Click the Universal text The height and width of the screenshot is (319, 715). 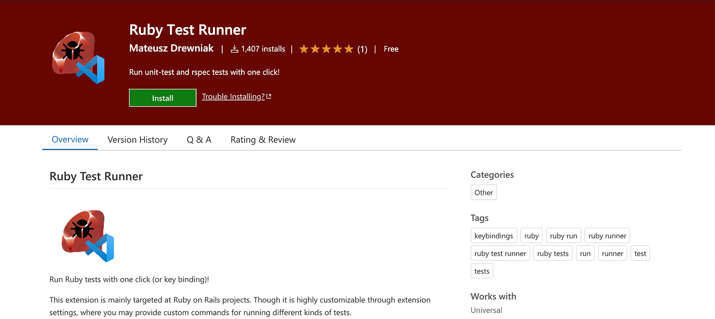coord(486,310)
